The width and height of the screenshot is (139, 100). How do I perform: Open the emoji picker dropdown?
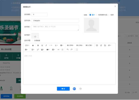pos(33,49)
